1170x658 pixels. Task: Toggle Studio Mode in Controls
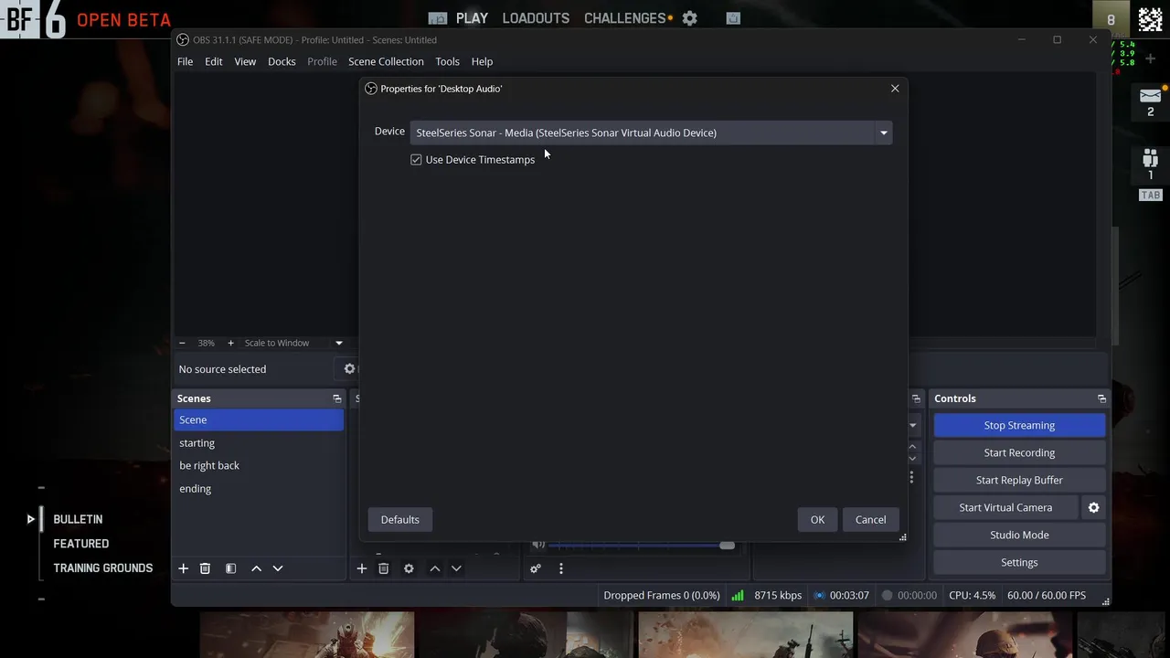pos(1019,535)
